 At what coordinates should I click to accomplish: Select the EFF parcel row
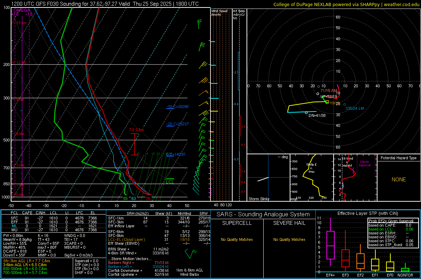54,222
